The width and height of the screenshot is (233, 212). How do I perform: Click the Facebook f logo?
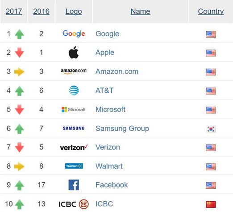pos(74,185)
